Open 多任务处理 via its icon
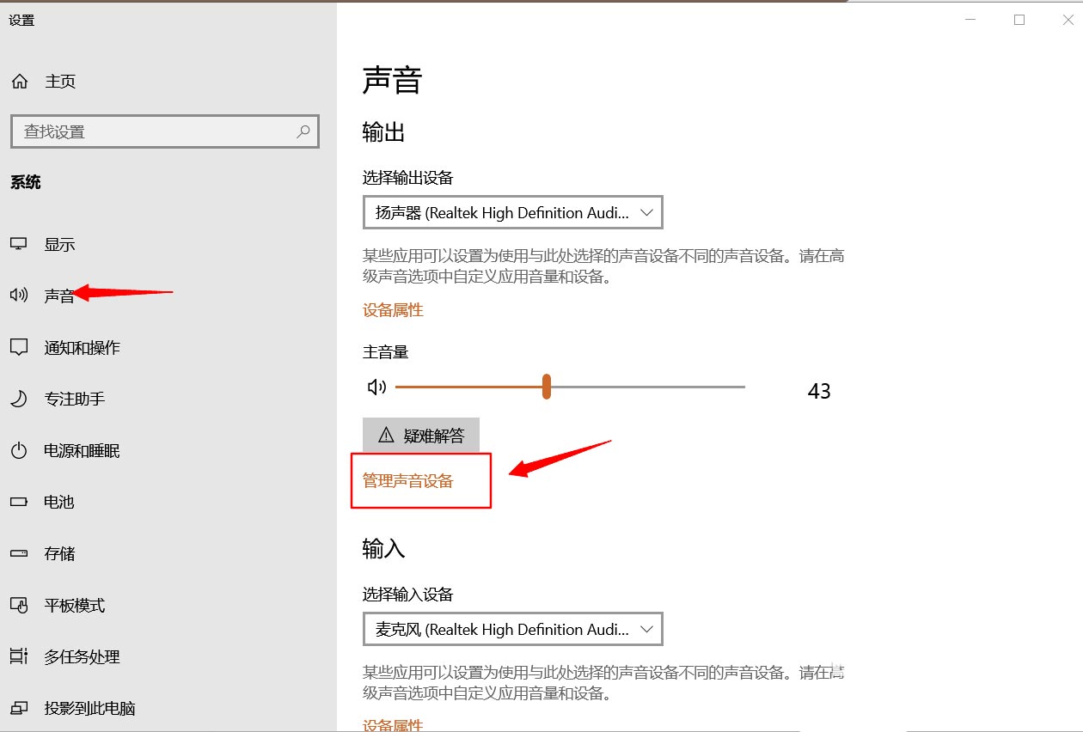 (x=18, y=656)
